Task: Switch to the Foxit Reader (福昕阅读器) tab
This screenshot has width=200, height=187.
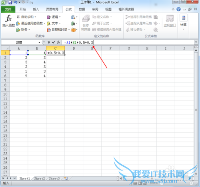Action: click(126, 9)
